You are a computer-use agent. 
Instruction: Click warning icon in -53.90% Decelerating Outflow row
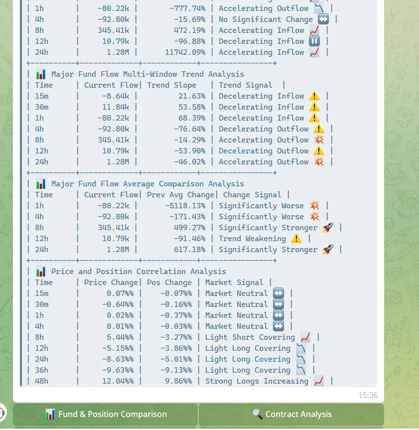(x=319, y=151)
